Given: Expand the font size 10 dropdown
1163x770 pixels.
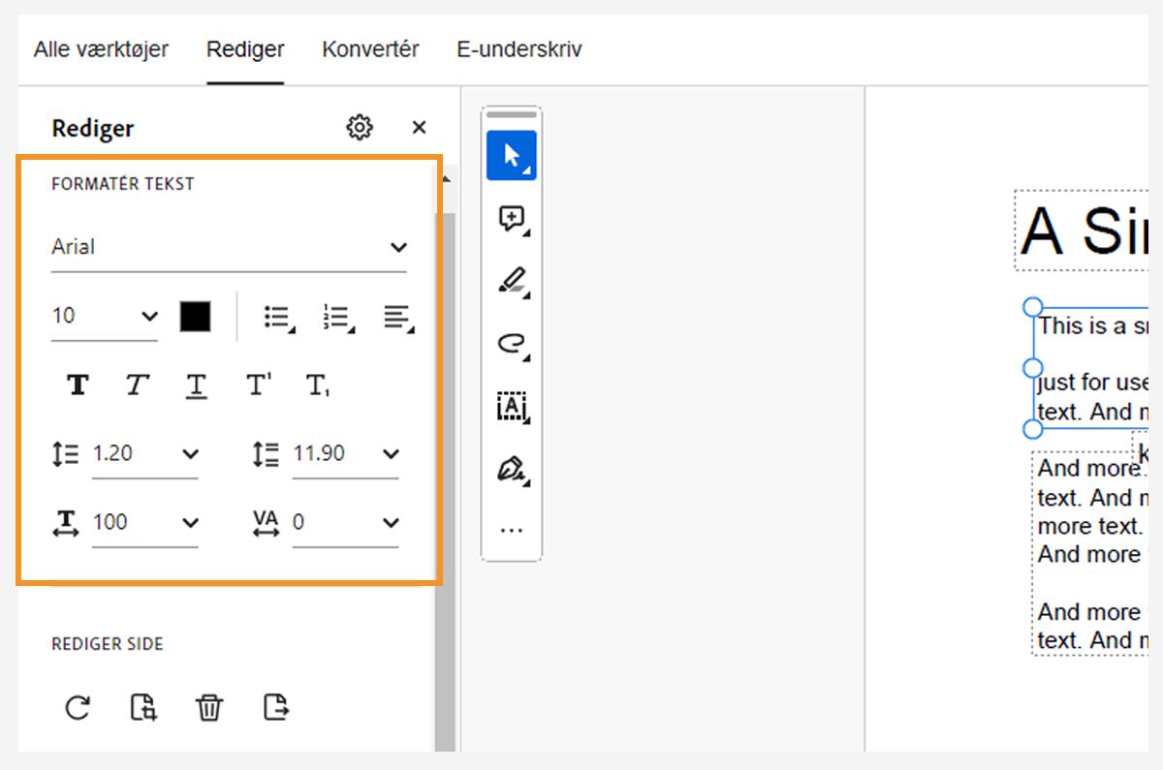Looking at the screenshot, I should click(x=148, y=316).
